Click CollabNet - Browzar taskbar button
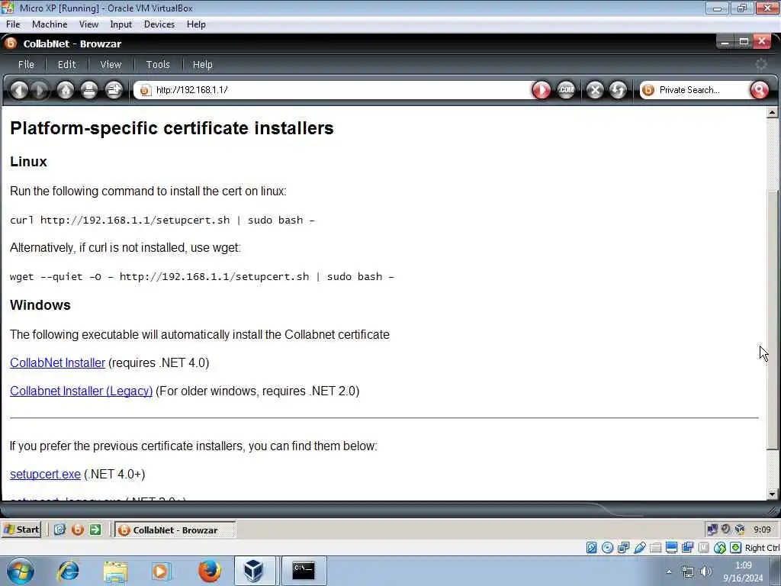The image size is (781, 586). click(175, 530)
